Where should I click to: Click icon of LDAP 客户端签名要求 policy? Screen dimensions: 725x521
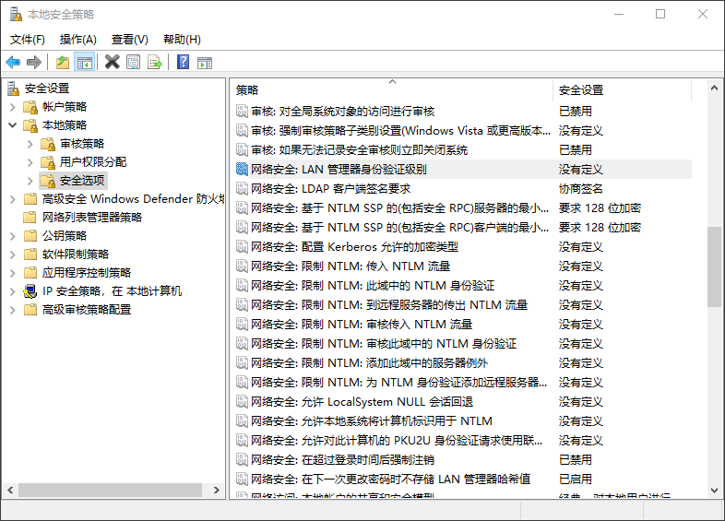click(242, 189)
